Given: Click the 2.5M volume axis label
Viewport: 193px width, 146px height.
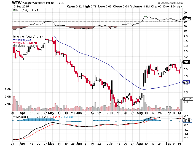Looking at the screenshot, I should click(x=8, y=104).
